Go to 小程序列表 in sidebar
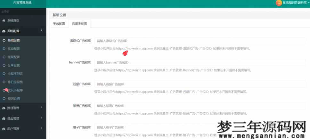Screen dimensions: 310x139 [15, 74]
